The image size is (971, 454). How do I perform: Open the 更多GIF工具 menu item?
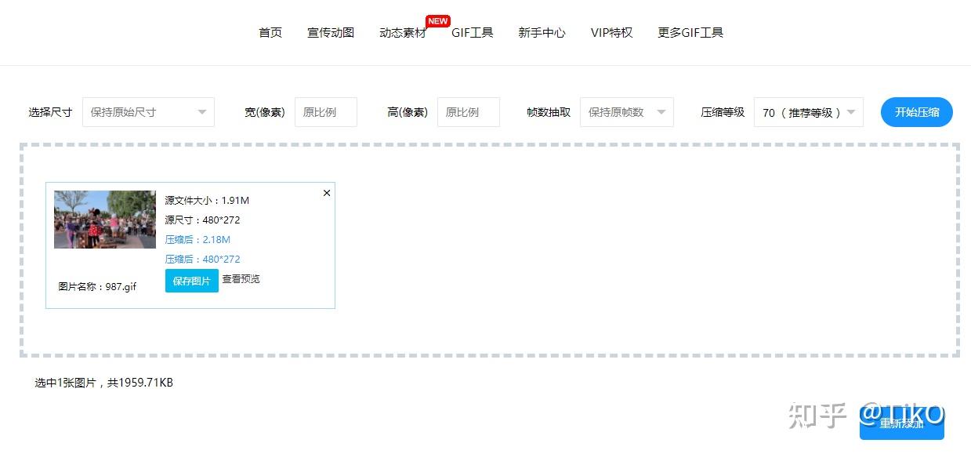pos(690,32)
